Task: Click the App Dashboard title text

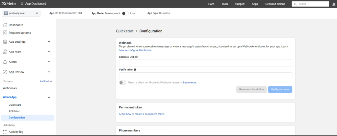Action: tap(36, 4)
